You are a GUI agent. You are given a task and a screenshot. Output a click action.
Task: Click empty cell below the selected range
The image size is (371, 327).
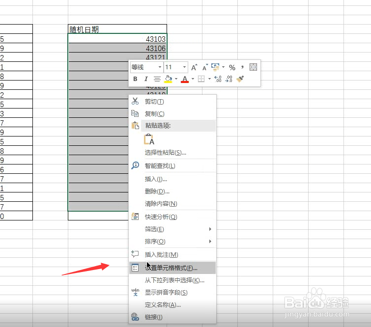coord(98,216)
